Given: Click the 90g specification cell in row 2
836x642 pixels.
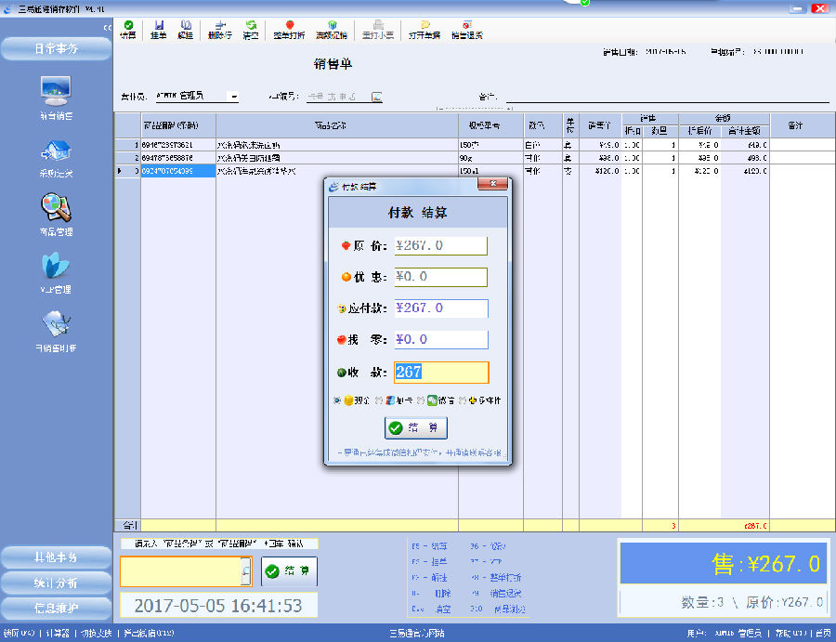Looking at the screenshot, I should 490,158.
